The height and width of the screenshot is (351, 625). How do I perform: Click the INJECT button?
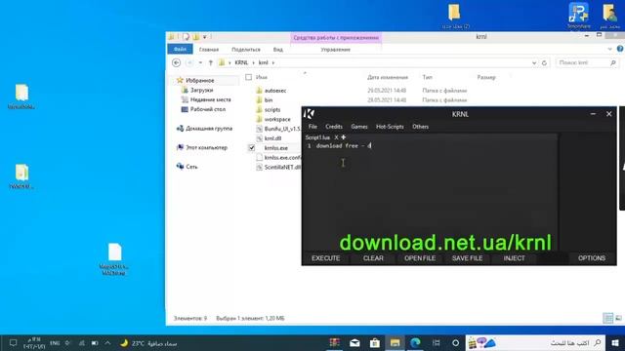[x=515, y=258]
